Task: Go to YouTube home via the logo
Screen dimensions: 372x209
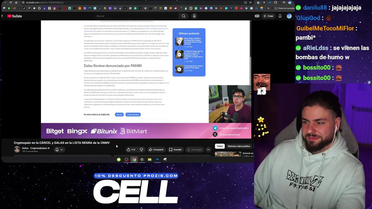Action: (15, 16)
